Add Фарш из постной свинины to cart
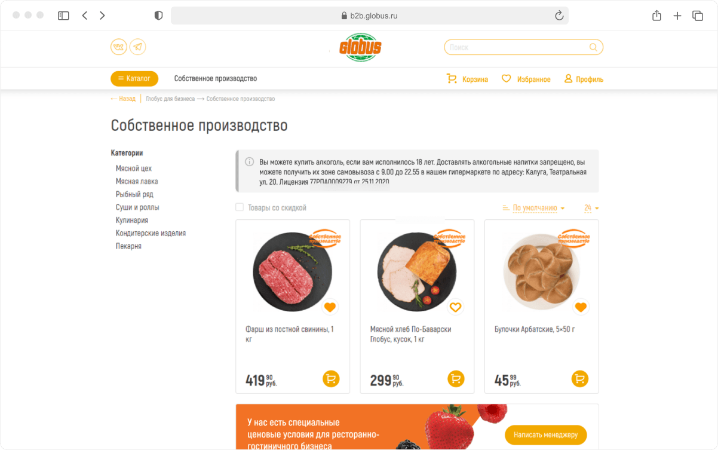Screen dimensions: 718x450 pyautogui.click(x=331, y=378)
